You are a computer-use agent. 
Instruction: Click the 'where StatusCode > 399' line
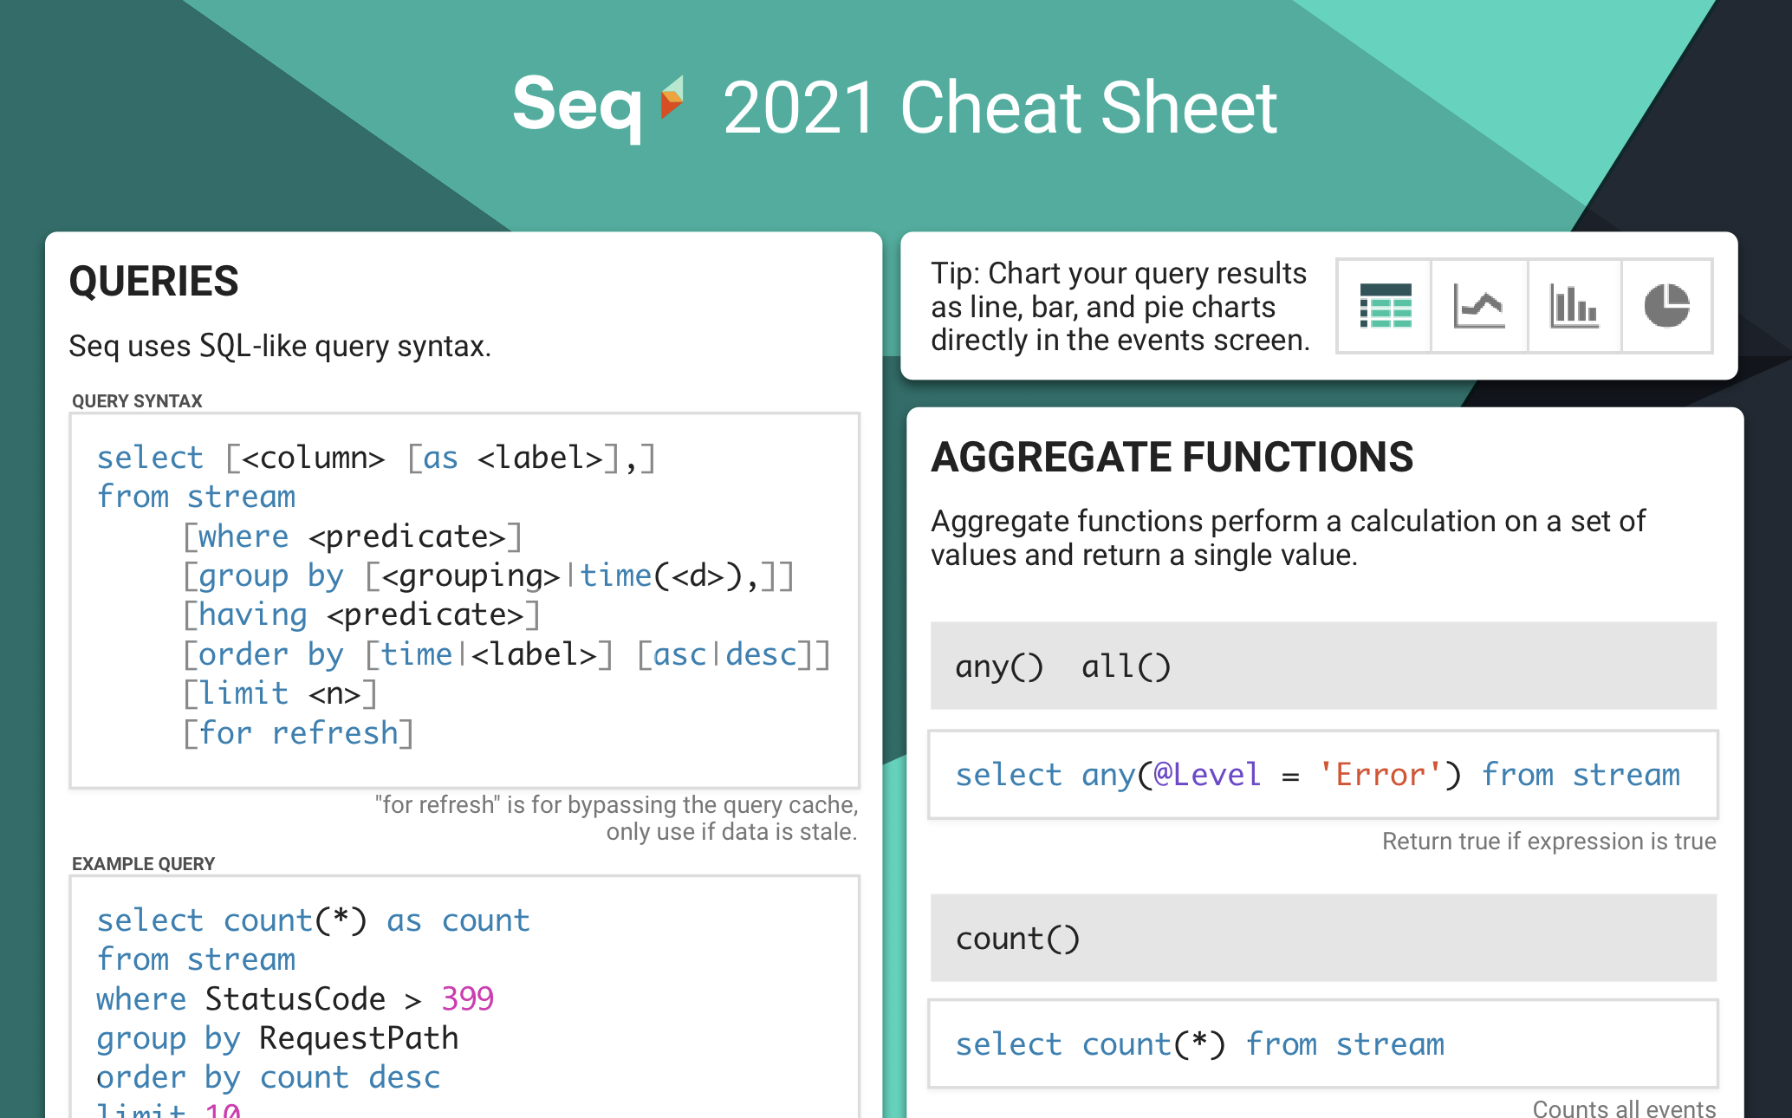click(x=295, y=999)
